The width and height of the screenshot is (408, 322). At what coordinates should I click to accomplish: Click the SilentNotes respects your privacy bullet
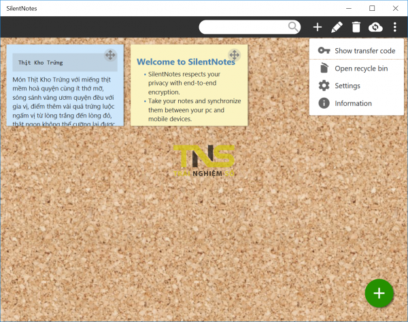click(184, 83)
